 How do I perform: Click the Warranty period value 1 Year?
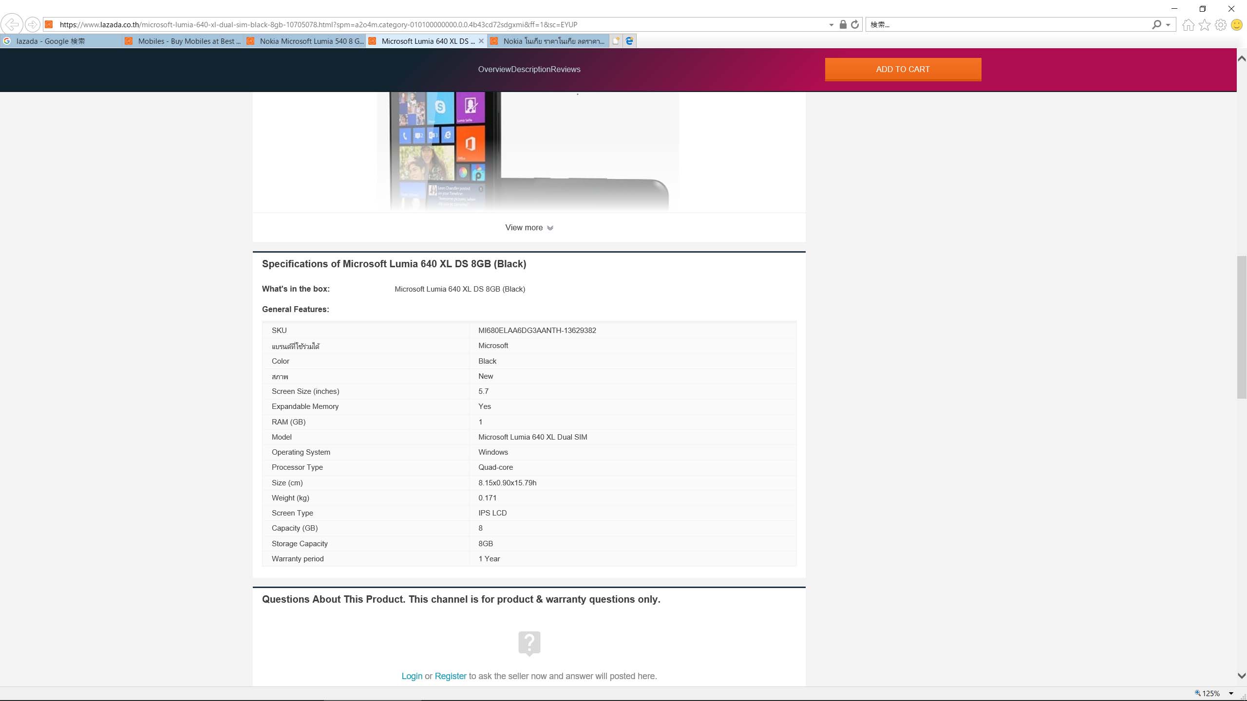489,558
